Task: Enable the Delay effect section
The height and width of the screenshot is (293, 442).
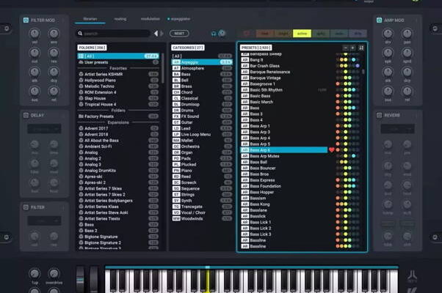Action: [x=26, y=115]
